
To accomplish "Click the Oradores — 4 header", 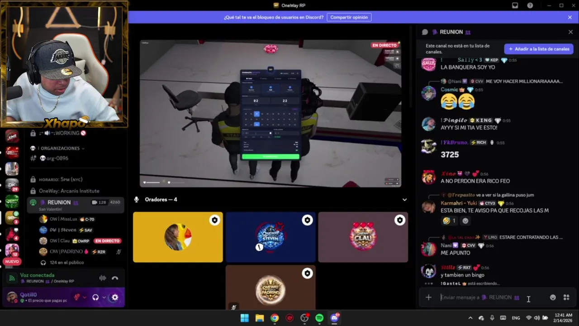I will pyautogui.click(x=161, y=199).
